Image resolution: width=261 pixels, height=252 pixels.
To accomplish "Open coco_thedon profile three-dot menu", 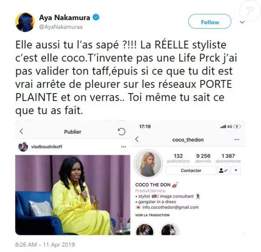I will coord(237,140).
